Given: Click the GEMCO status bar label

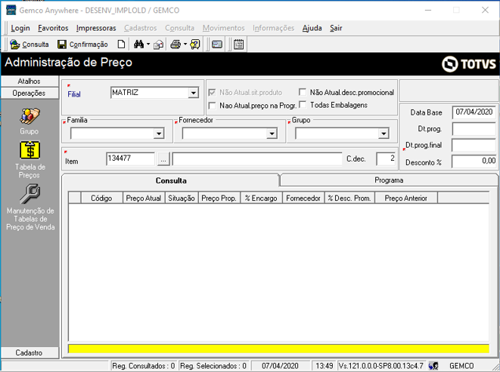Looking at the screenshot, I should pos(461,366).
